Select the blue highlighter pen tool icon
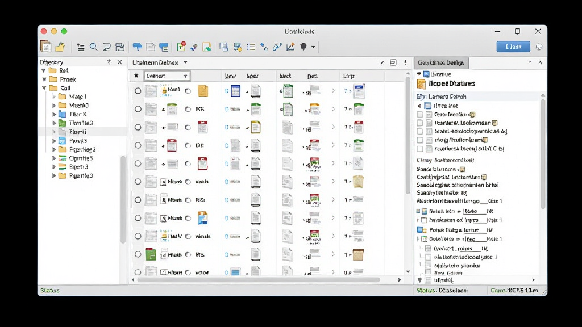 pos(194,47)
